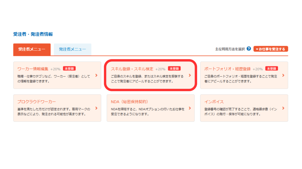Switch to the 発注者メニュー tab
Image resolution: width=302 pixels, height=169 pixels.
(x=72, y=50)
